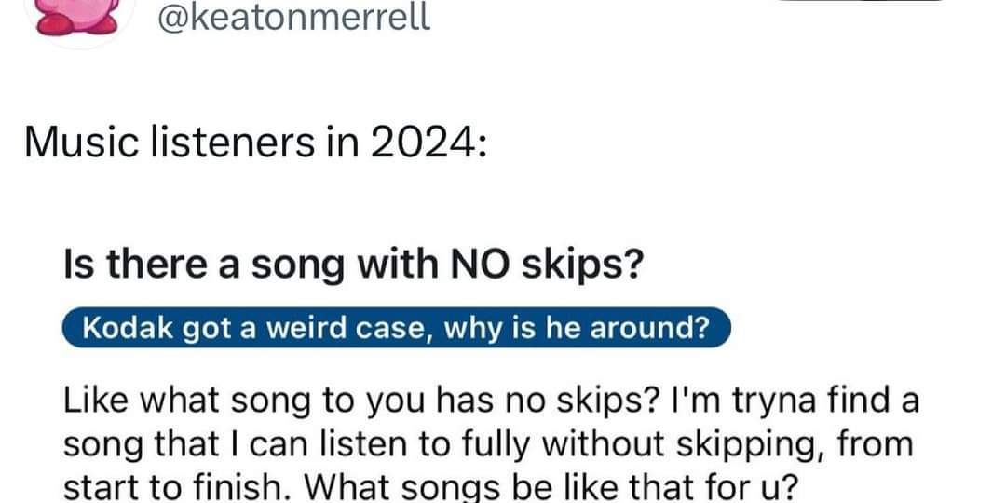This screenshot has width=1006, height=503.
Task: Click the body line starting "Like what song to you"
Action: point(491,401)
